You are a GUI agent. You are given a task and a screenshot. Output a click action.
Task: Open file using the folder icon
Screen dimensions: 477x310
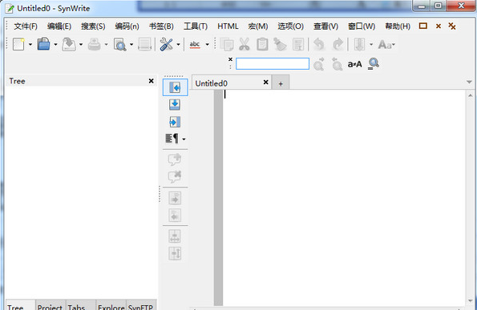[x=44, y=44]
